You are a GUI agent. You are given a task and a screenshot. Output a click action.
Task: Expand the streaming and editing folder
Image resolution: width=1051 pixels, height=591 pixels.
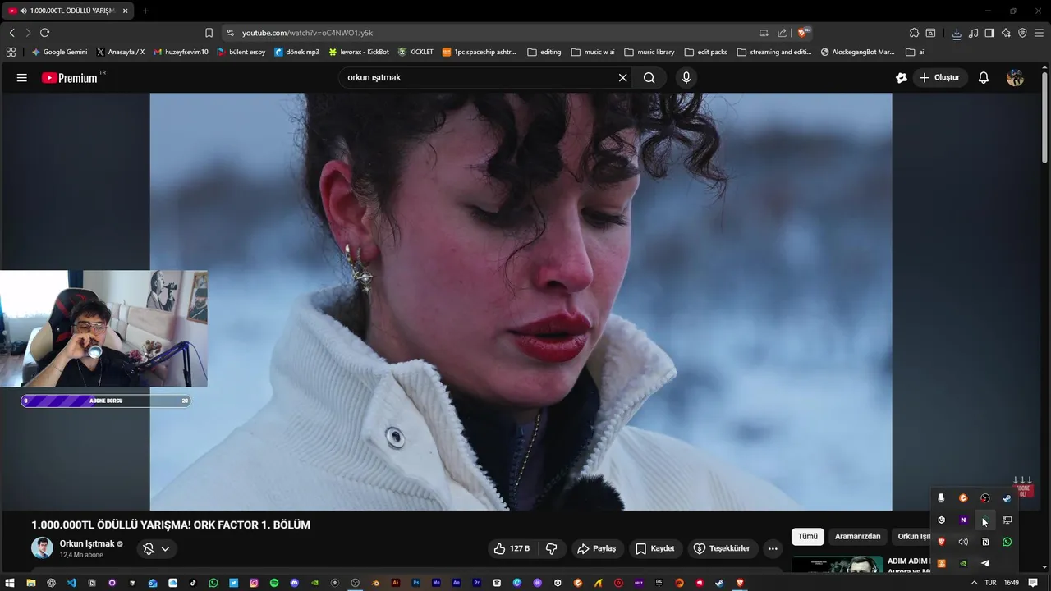(774, 52)
